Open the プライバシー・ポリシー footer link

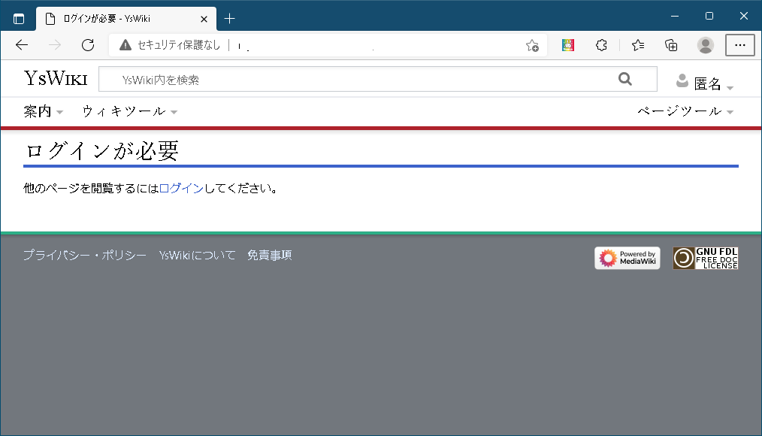pyautogui.click(x=85, y=255)
